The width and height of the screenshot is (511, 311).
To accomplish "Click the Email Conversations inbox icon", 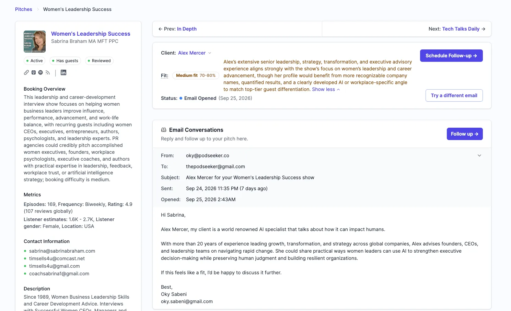I will pos(164,130).
